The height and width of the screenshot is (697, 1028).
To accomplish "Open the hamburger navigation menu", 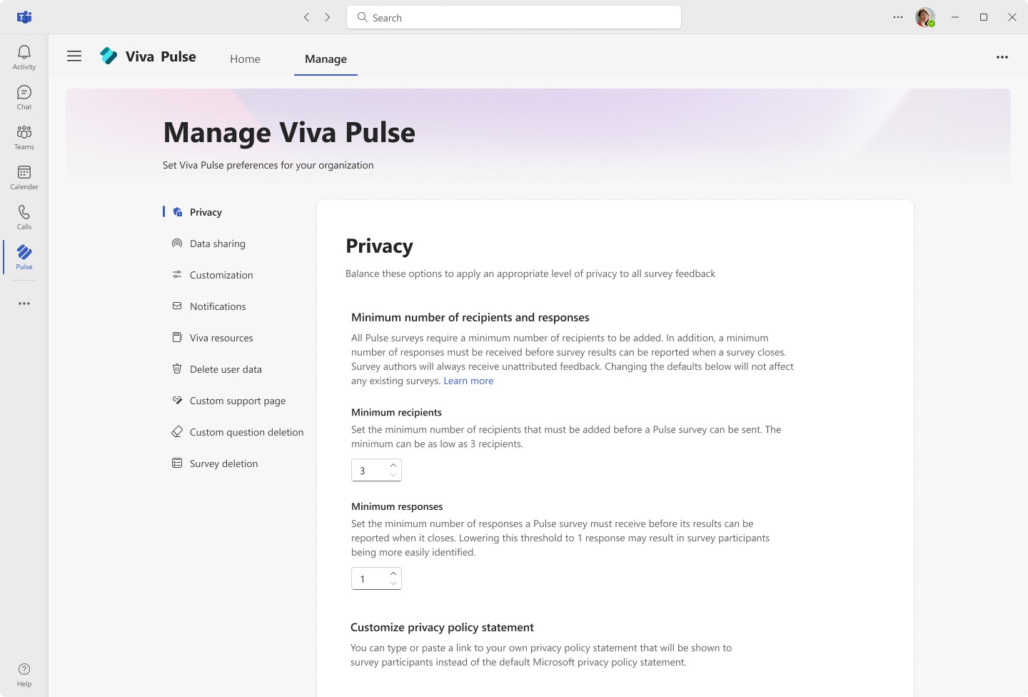I will pyautogui.click(x=74, y=56).
